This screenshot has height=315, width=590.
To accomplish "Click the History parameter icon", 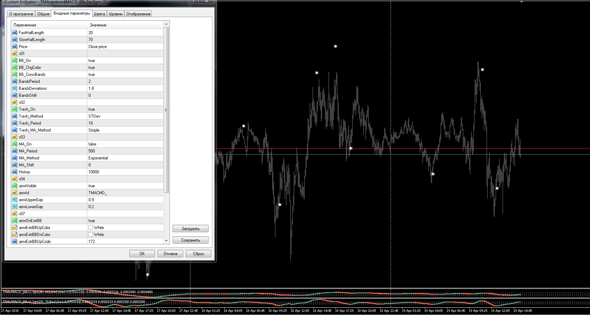I will tap(15, 172).
